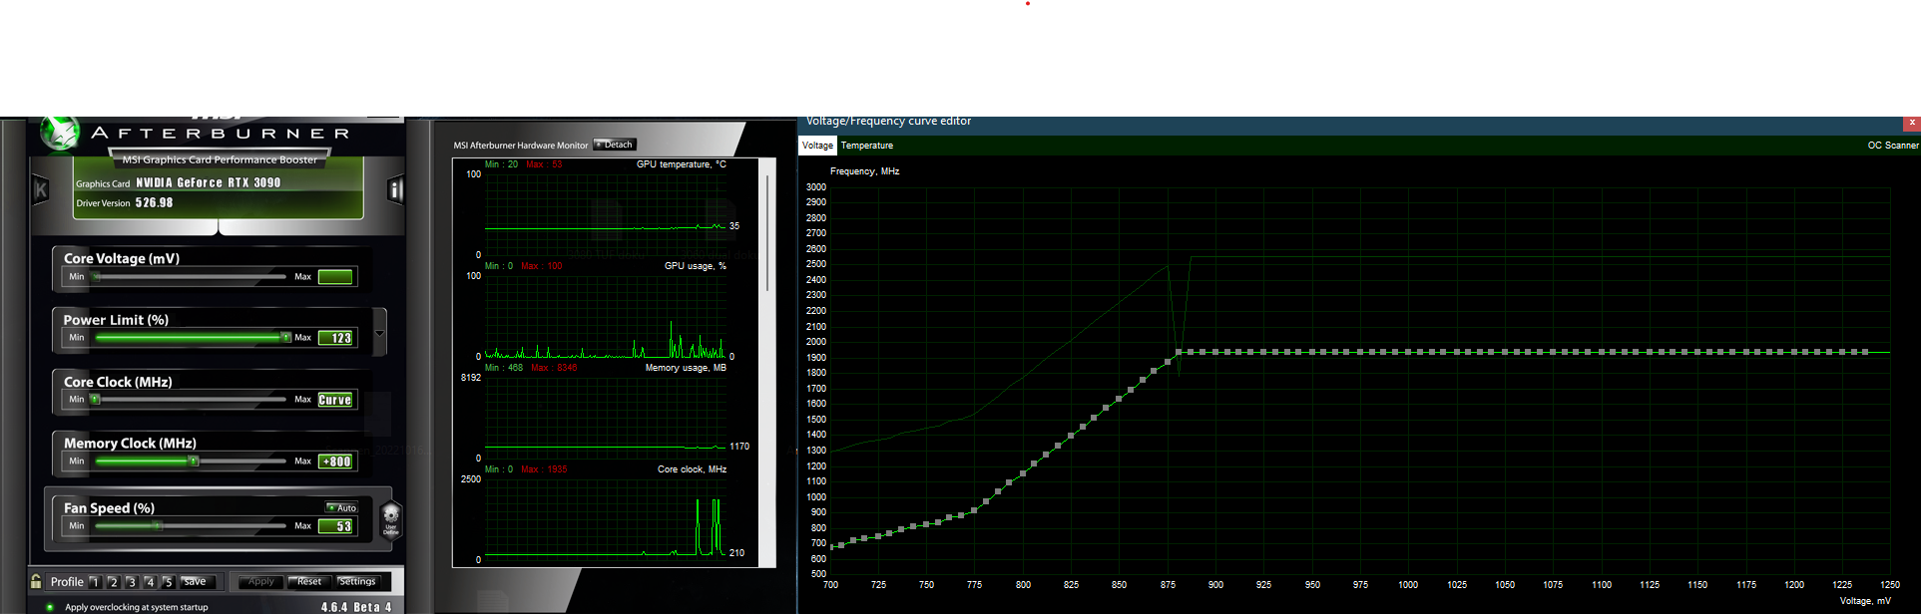Click the Memory Clock (MHz) label
Image resolution: width=1921 pixels, height=614 pixels.
point(130,444)
